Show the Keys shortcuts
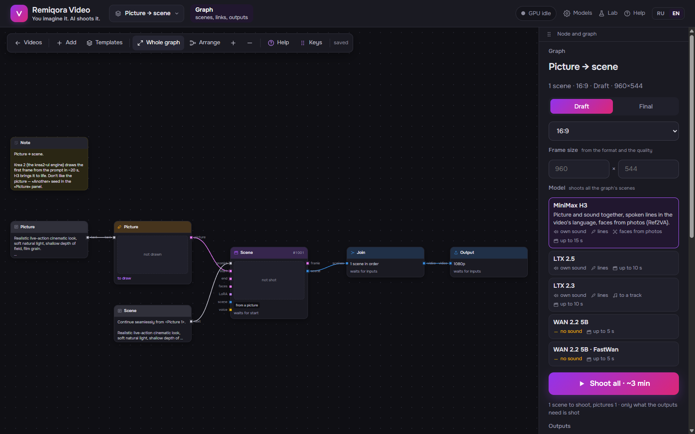Screen dimensions: 695x434 311,43
